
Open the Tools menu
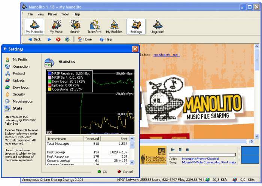(x=65, y=14)
